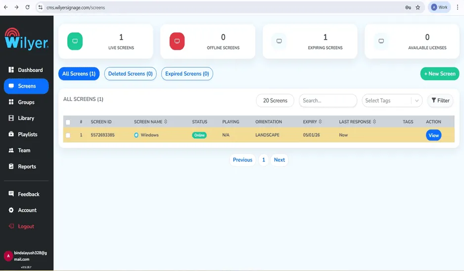Open Playlists from sidebar menu
The height and width of the screenshot is (271, 464).
(x=26, y=134)
